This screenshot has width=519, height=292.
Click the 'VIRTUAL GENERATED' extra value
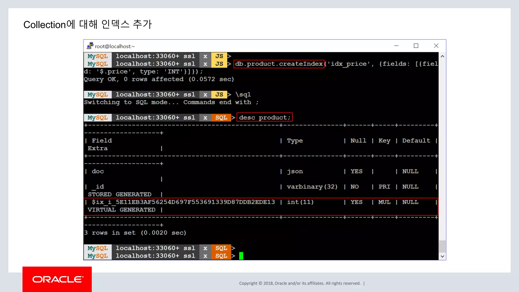coord(121,210)
